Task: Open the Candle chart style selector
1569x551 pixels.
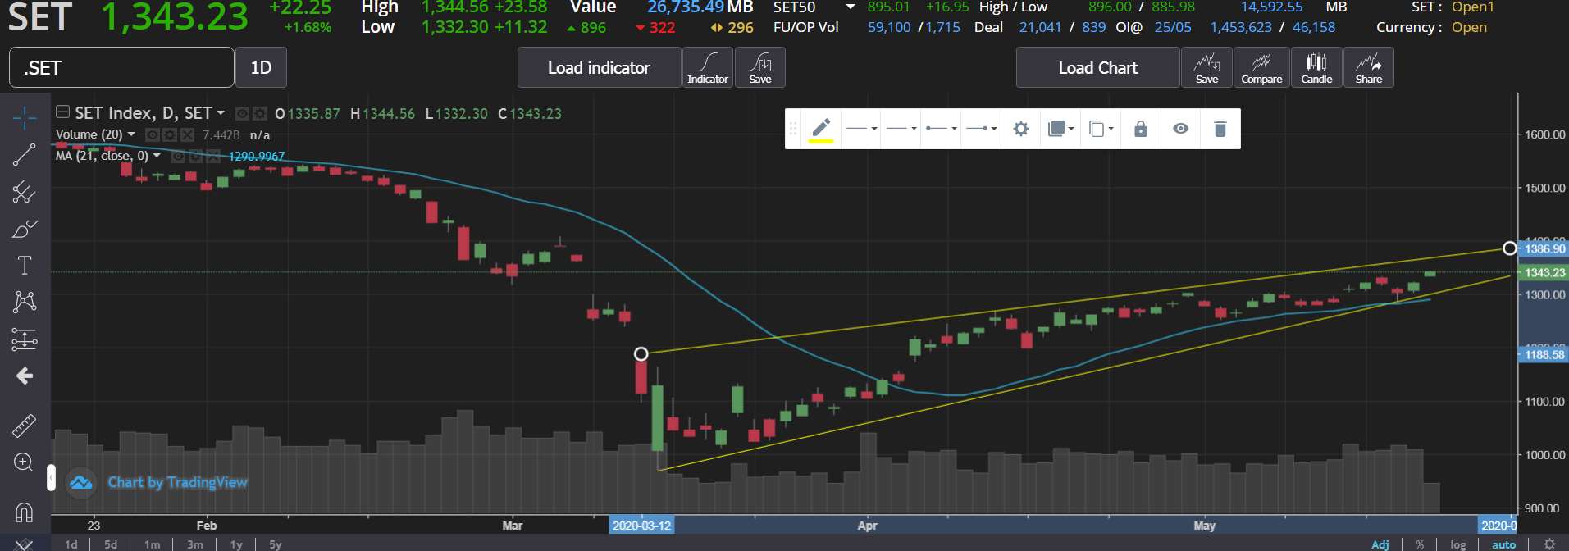Action: 1316,67
